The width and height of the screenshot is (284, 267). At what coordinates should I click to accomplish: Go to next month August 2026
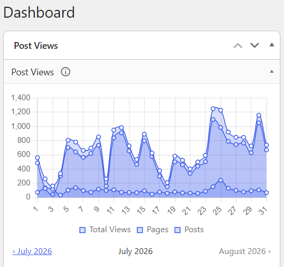pos(244,251)
